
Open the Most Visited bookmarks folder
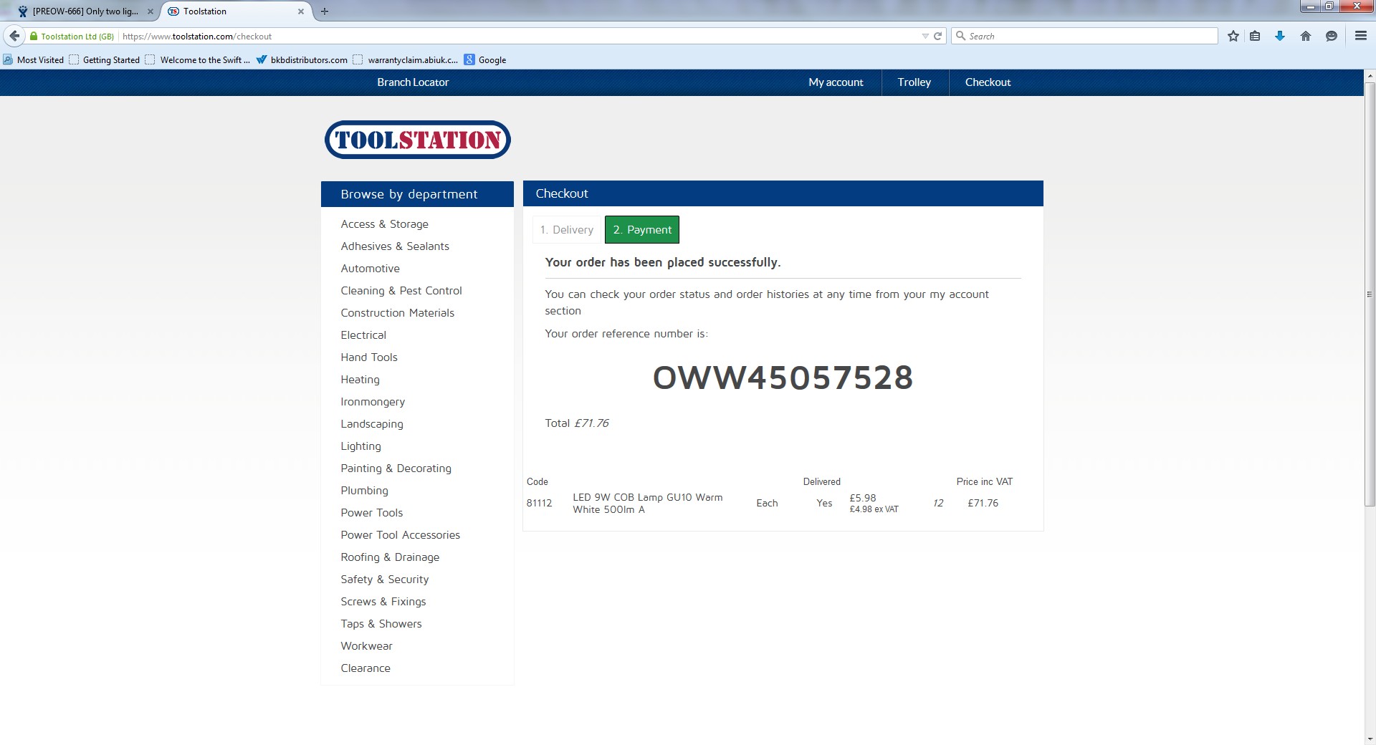[34, 59]
